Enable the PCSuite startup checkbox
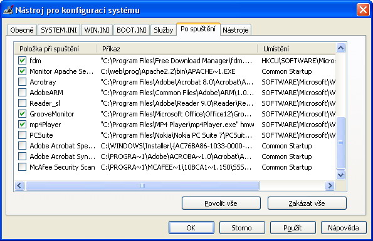373x241 pixels. pyautogui.click(x=22, y=135)
